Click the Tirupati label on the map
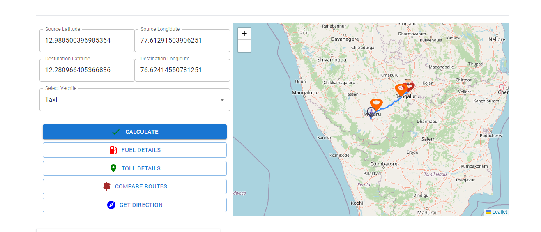This screenshot has height=232, width=541. (476, 64)
